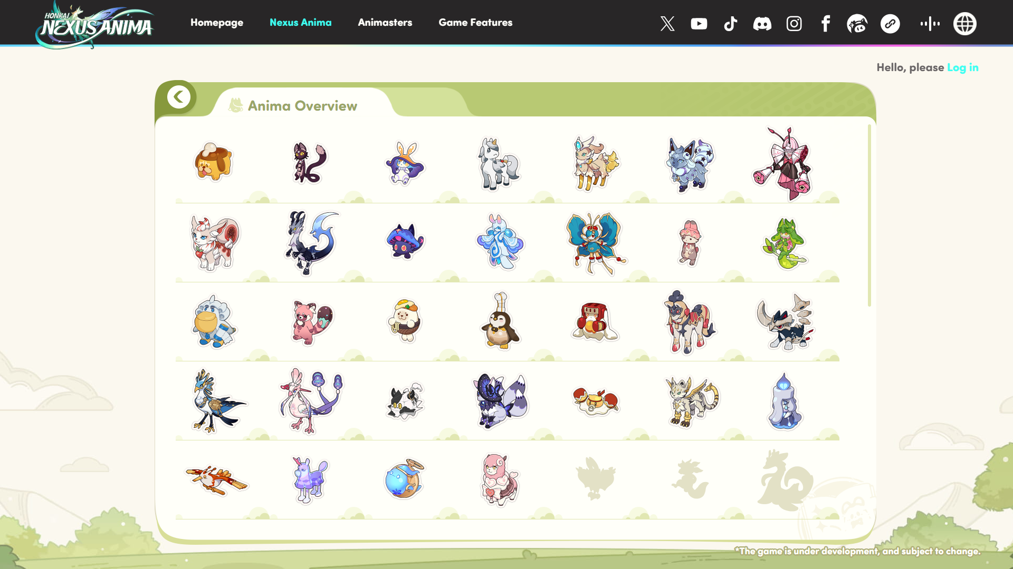
Task: Select the Anima Overview tab
Action: click(x=302, y=106)
